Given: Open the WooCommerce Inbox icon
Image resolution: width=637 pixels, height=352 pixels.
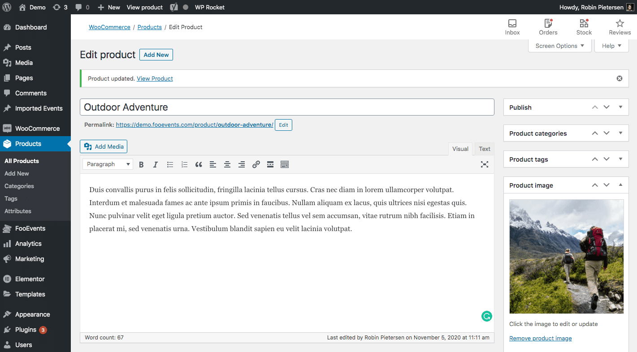Looking at the screenshot, I should pos(512,27).
